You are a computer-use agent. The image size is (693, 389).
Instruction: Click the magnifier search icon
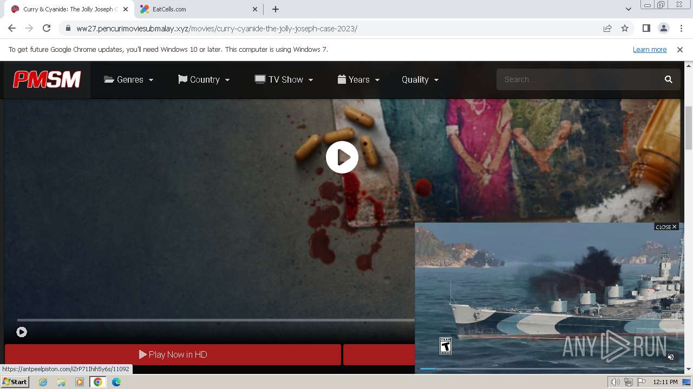[669, 79]
